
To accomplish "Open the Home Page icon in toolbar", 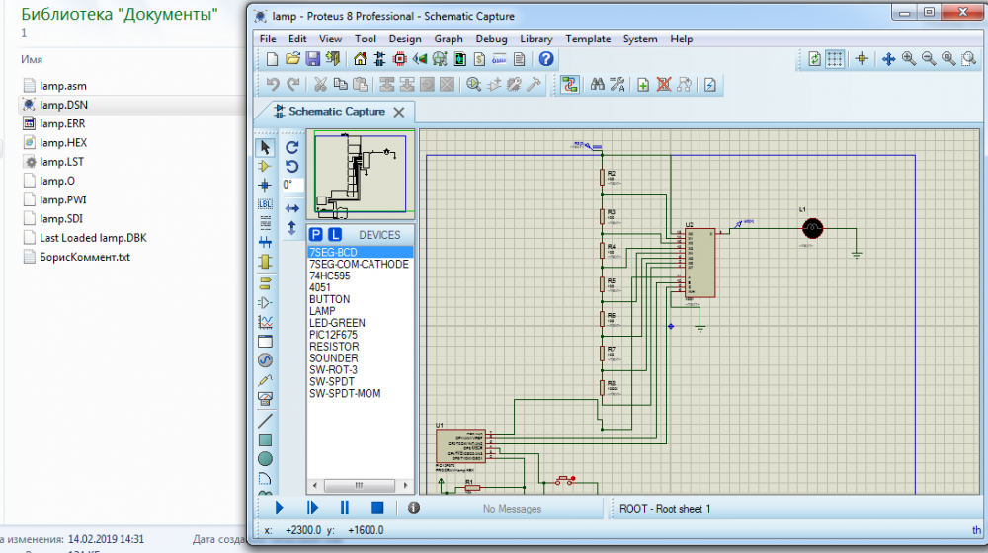I will [360, 59].
